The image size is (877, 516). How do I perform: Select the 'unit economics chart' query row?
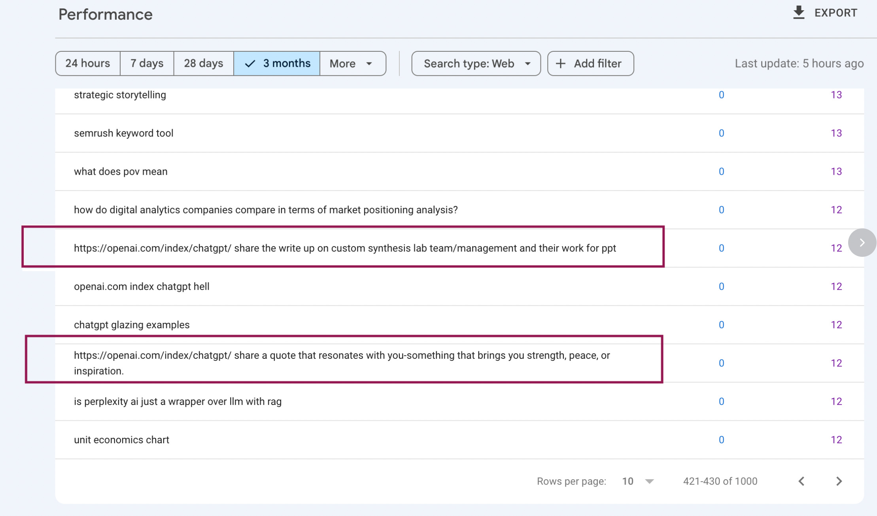click(121, 440)
